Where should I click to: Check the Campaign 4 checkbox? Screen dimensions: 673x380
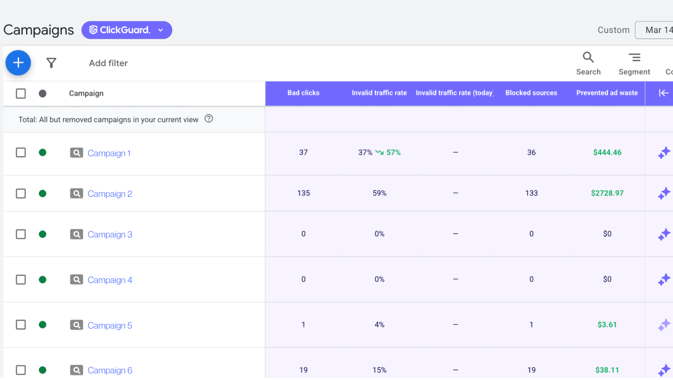point(21,280)
